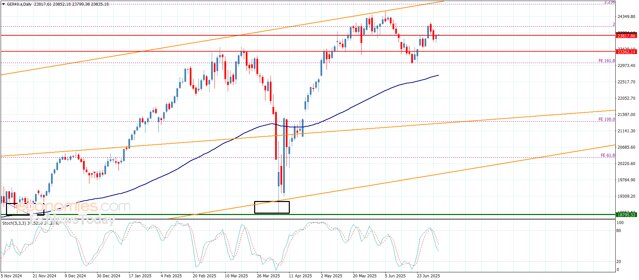
Task: Click the 4 Feb 2025 date label
Action: click(171, 276)
